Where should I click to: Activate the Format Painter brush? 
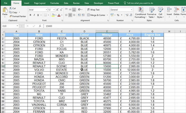coord(11,16)
